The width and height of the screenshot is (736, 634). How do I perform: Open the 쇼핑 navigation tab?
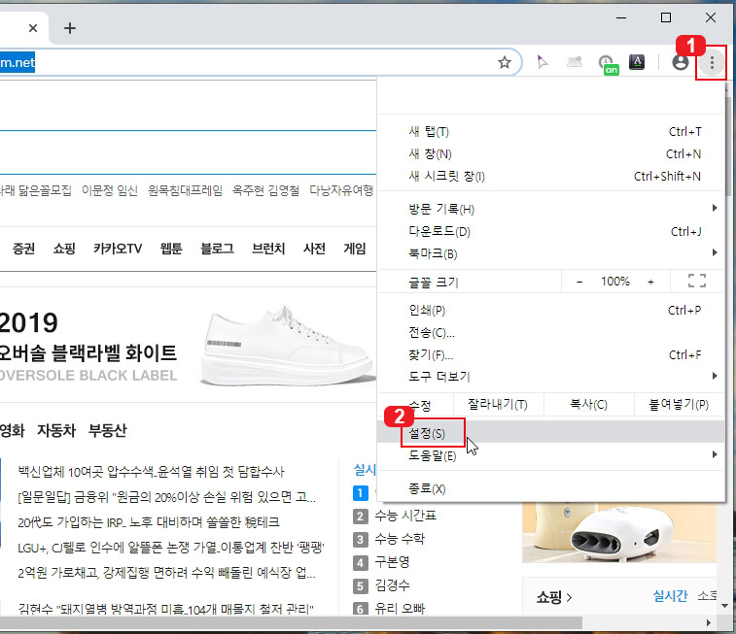point(64,249)
